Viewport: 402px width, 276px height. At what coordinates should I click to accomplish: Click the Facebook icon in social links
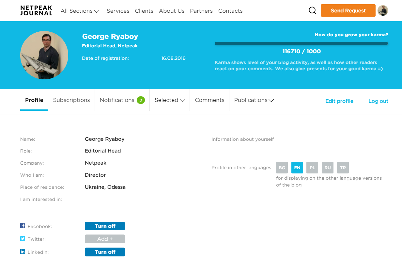pos(23,226)
